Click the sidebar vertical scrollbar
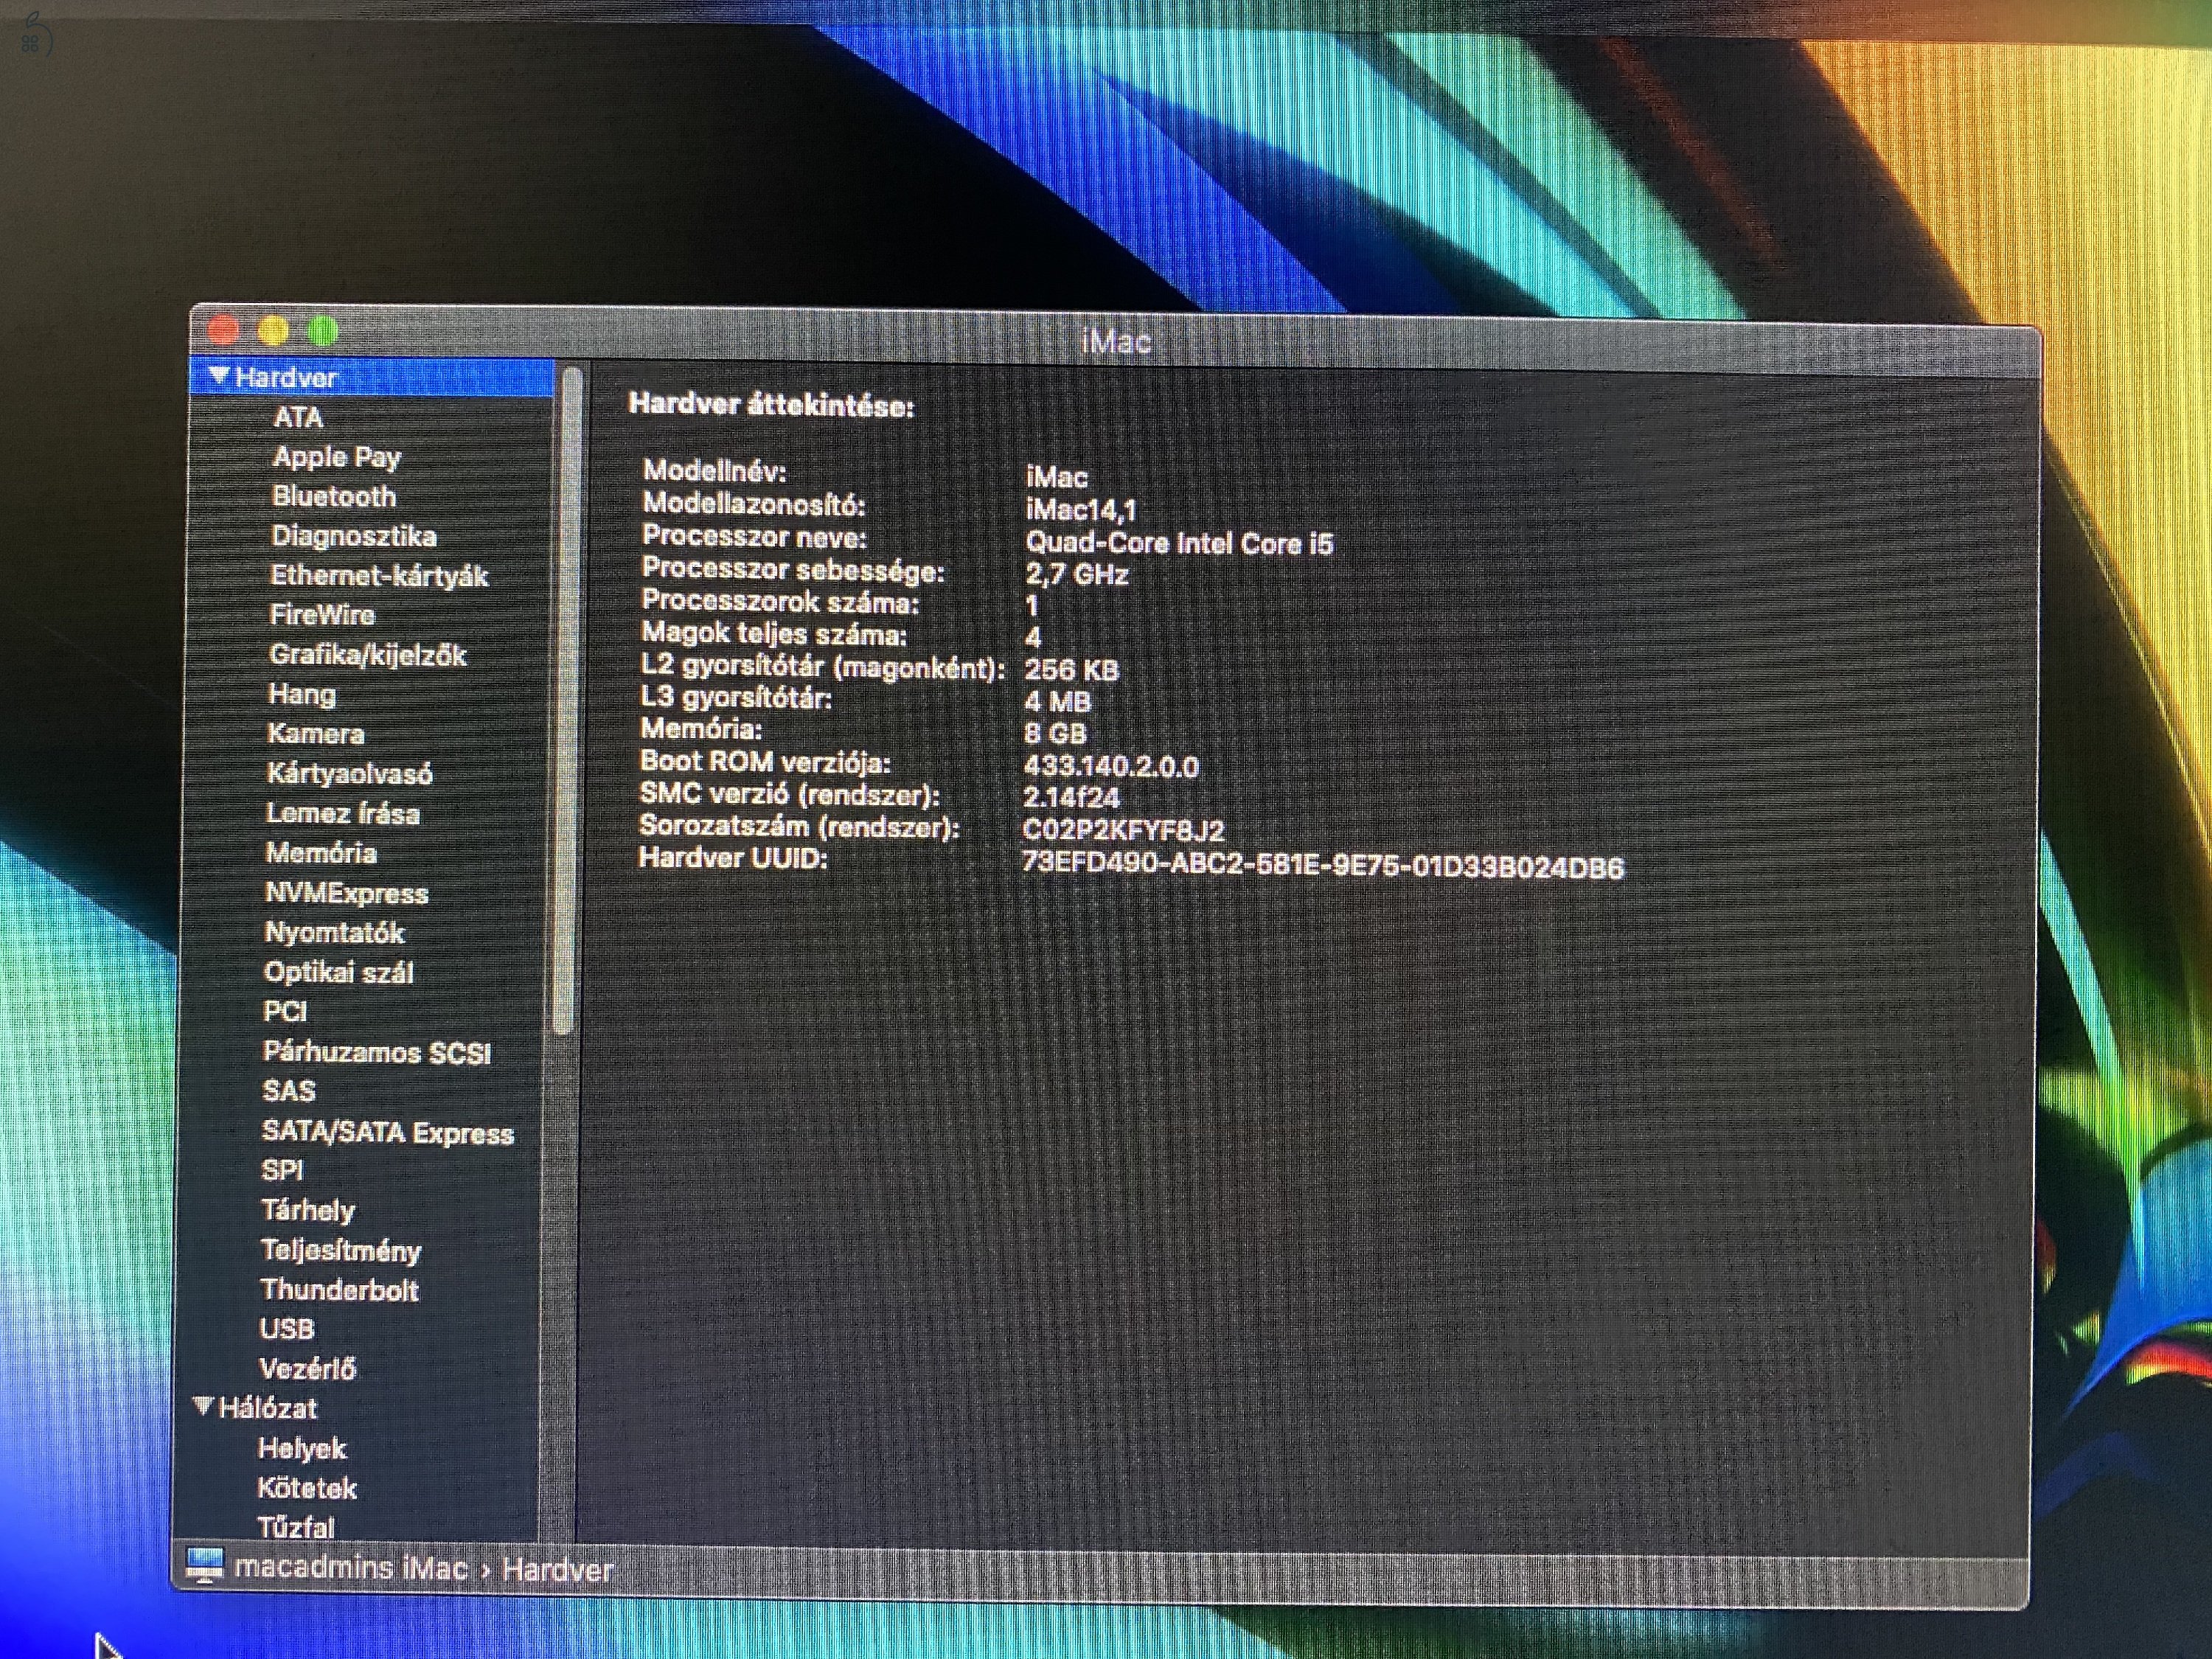The image size is (2212, 1659). point(567,700)
